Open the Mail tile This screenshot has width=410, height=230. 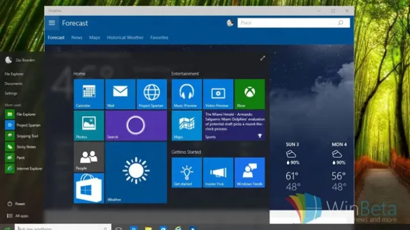coord(120,94)
